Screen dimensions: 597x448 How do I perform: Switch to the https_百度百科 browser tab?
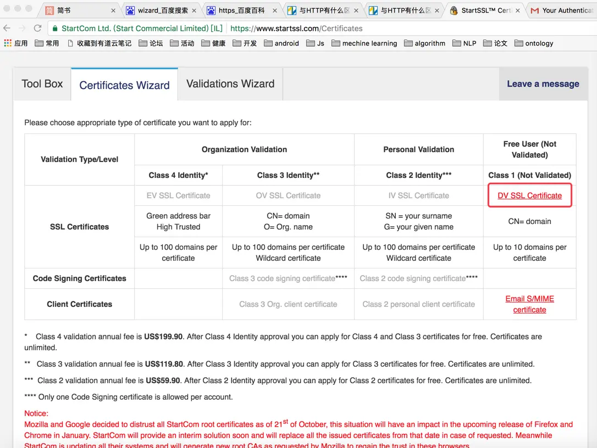[242, 10]
